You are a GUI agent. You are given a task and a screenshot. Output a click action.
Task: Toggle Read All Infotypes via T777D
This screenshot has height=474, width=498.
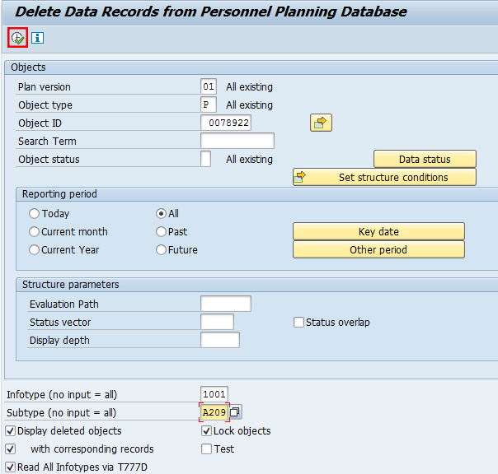tap(11, 467)
